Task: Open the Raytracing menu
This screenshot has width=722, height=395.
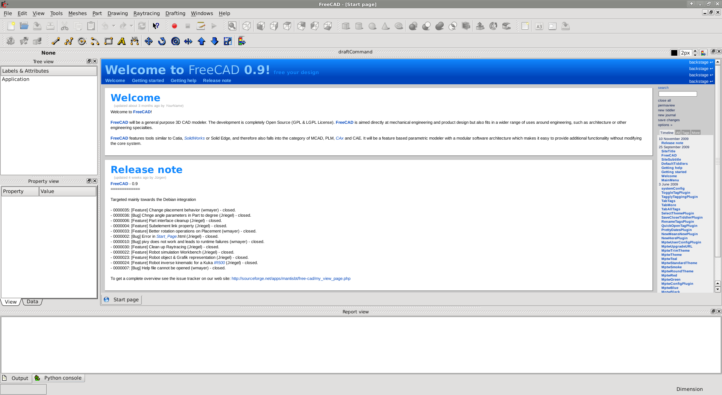Action: (x=147, y=13)
